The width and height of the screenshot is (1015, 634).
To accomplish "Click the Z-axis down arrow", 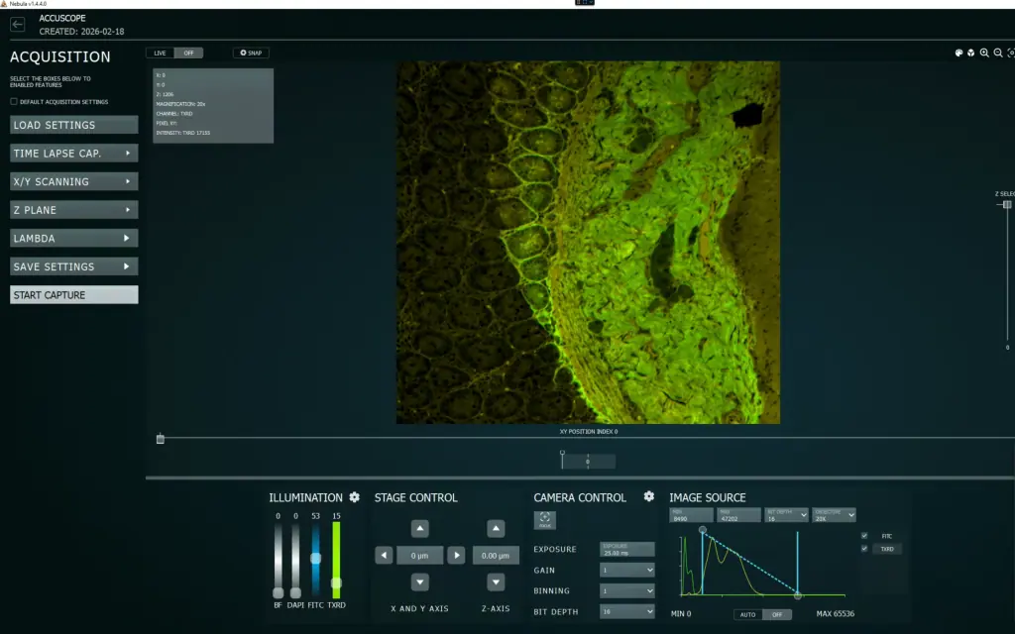I will coord(496,582).
